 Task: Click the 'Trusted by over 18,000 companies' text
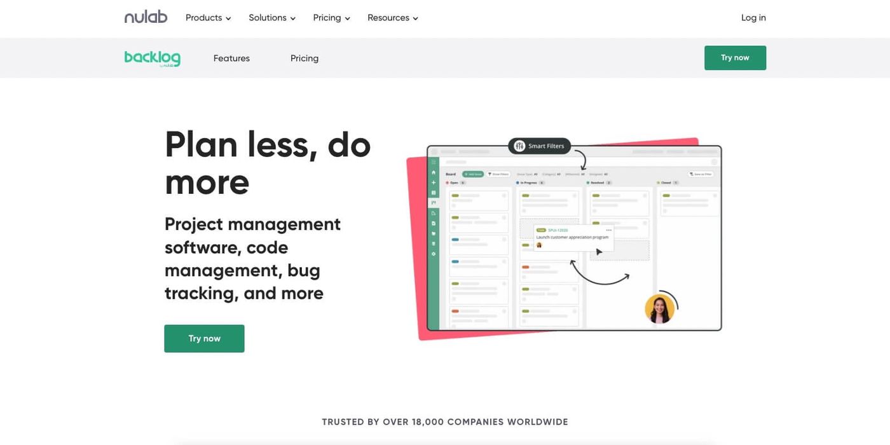pyautogui.click(x=445, y=422)
